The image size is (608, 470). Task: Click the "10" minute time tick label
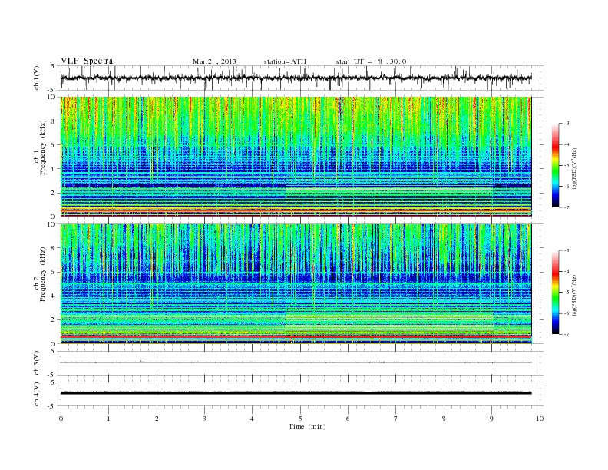tap(540, 419)
